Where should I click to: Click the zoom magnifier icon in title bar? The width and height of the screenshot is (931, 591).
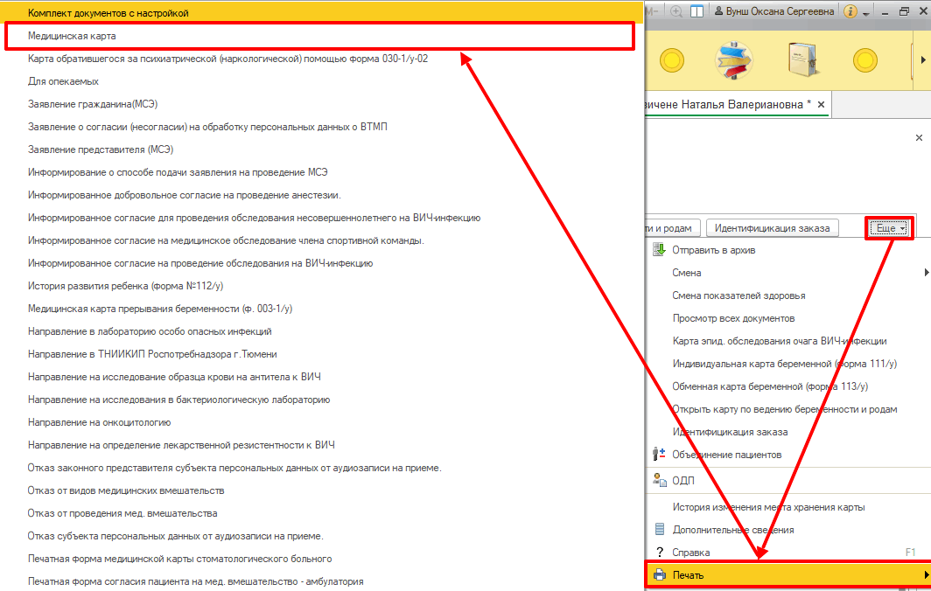tap(676, 12)
